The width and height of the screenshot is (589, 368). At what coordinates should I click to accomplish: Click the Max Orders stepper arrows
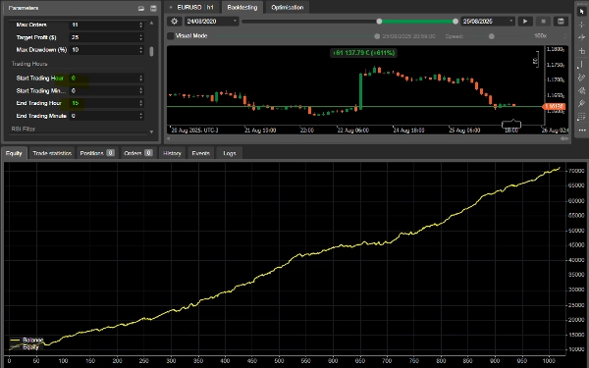point(140,25)
